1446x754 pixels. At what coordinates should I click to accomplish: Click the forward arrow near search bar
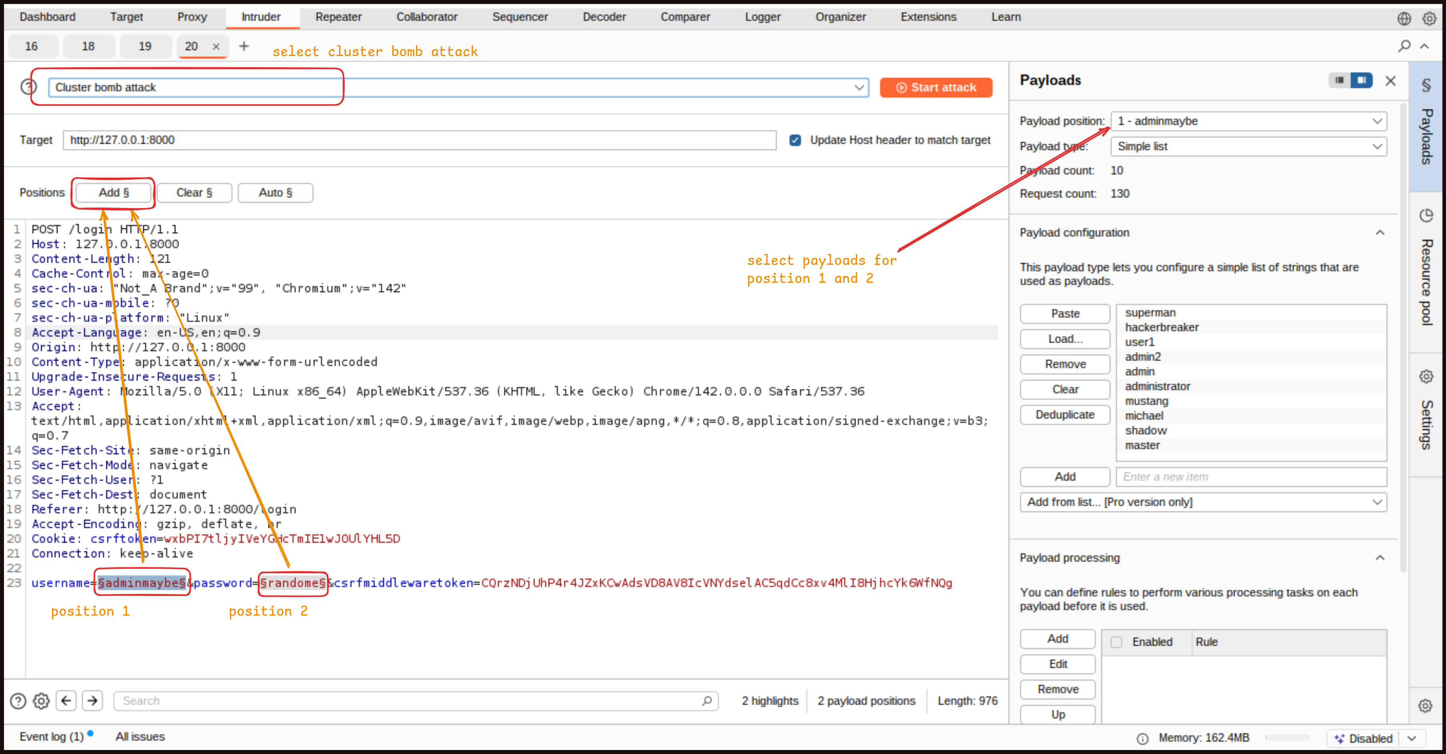tap(92, 700)
